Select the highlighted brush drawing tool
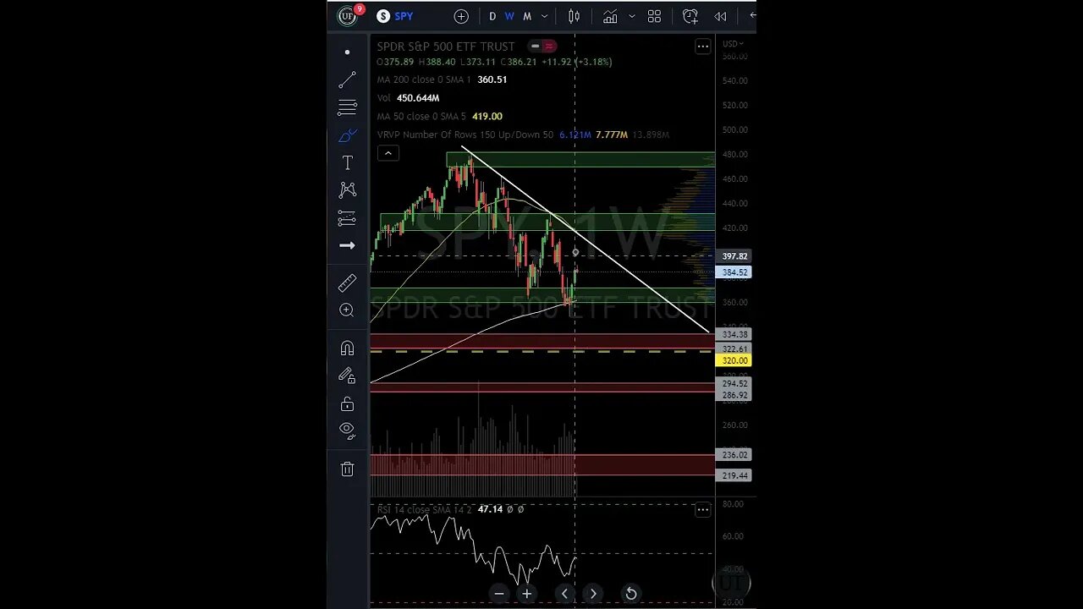1083x609 pixels. tap(347, 135)
